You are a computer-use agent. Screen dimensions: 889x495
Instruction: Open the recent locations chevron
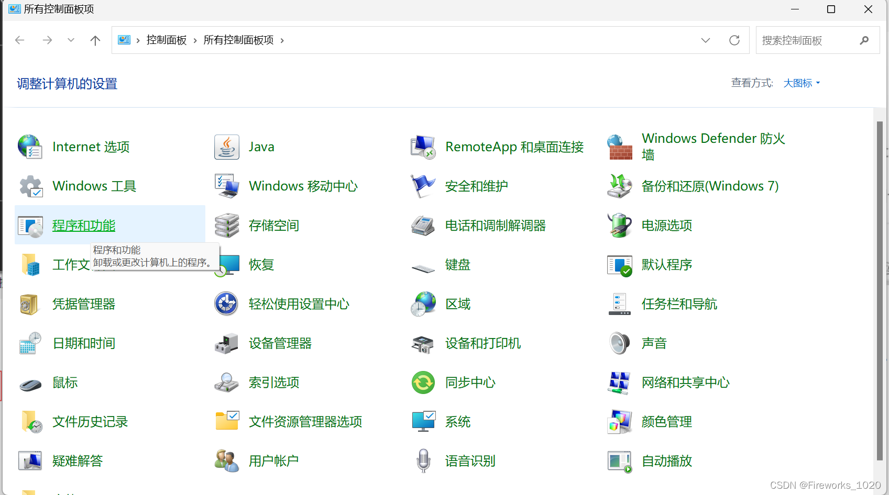pos(71,40)
